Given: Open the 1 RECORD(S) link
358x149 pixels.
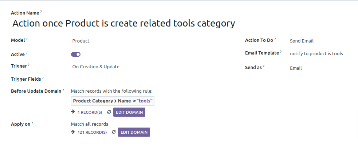Looking at the screenshot, I should click(90, 112).
